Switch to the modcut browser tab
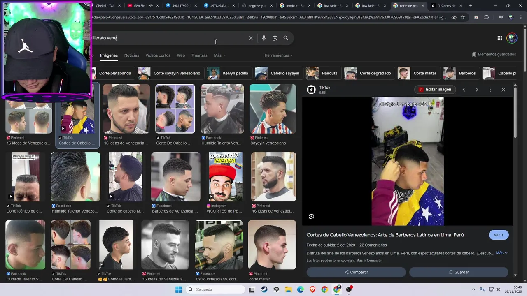Viewport: 527px width, 296px height. 295,6
